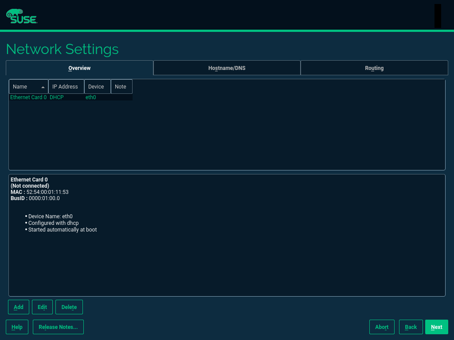Viewport: 454px width, 340px height.
Task: Click the SUSE chameleon logo
Action: (21, 16)
